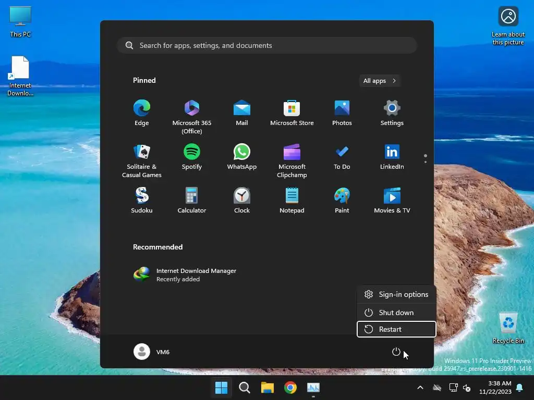Open Internet Download Manager recommended item
The image size is (534, 400).
185,274
